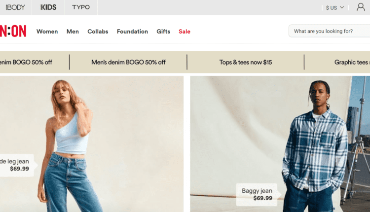This screenshot has width=370, height=212.
Task: Switch to the Kids brand tab
Action: (48, 7)
